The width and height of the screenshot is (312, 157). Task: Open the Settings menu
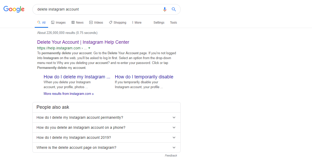(x=159, y=23)
